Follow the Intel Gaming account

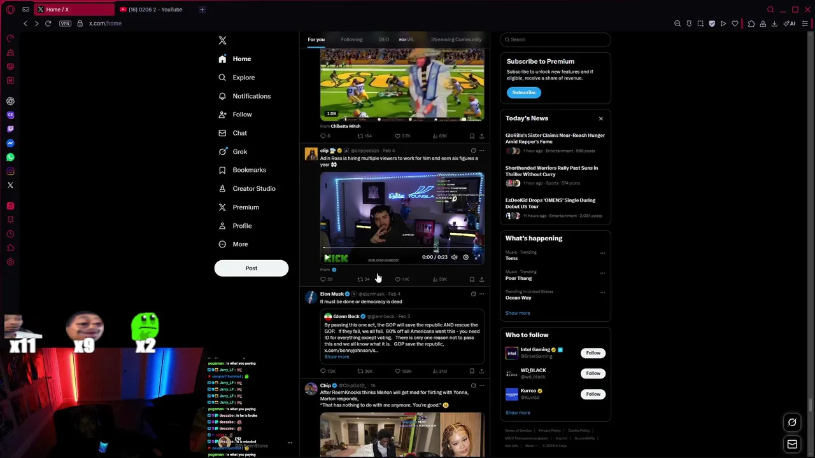coord(593,353)
